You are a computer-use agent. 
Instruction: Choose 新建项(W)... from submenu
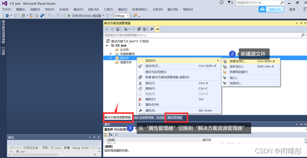tap(251, 61)
